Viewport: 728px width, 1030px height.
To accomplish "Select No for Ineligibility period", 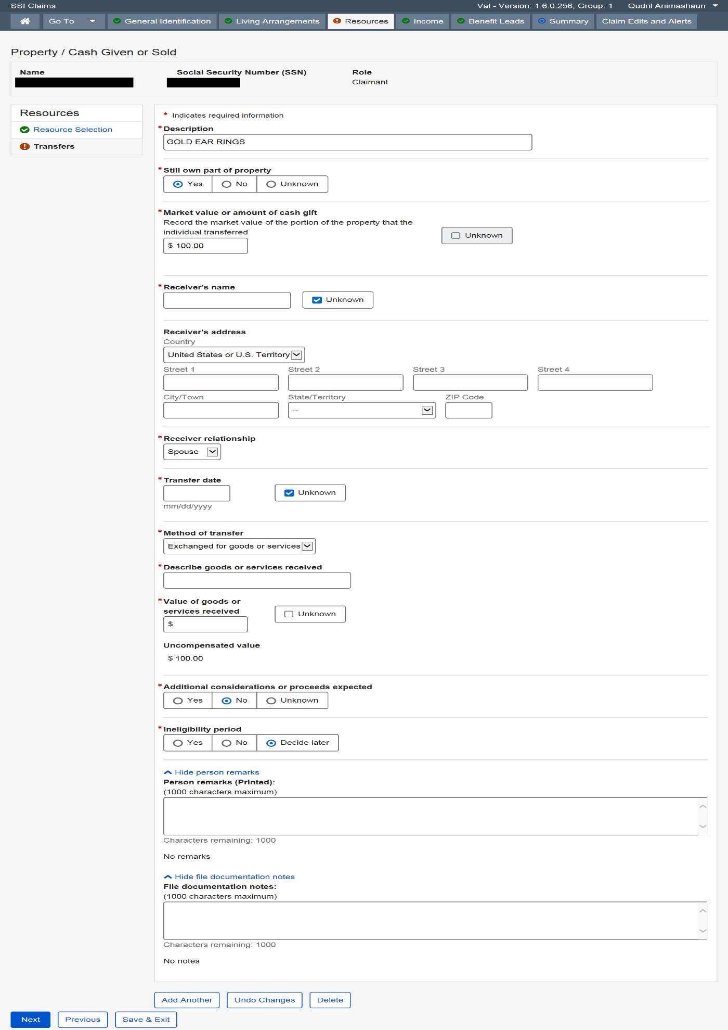I will coord(227,743).
